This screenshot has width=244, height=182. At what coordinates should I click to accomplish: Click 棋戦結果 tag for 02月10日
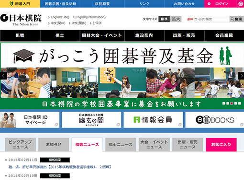[x=55, y=176]
